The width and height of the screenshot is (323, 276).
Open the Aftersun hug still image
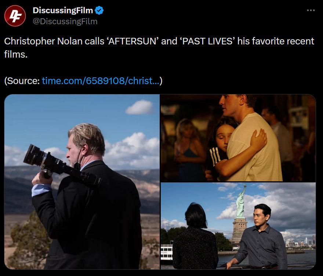238,138
